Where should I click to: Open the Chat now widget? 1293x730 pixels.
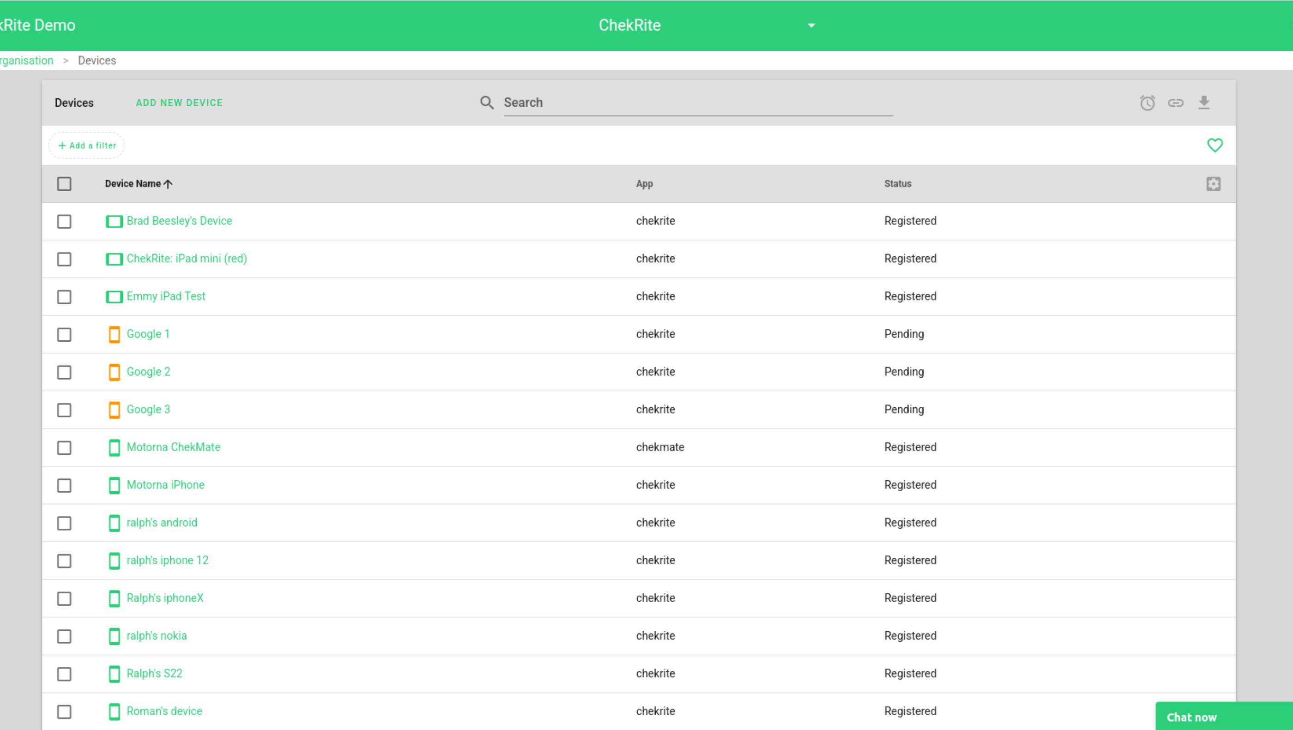(x=1224, y=717)
